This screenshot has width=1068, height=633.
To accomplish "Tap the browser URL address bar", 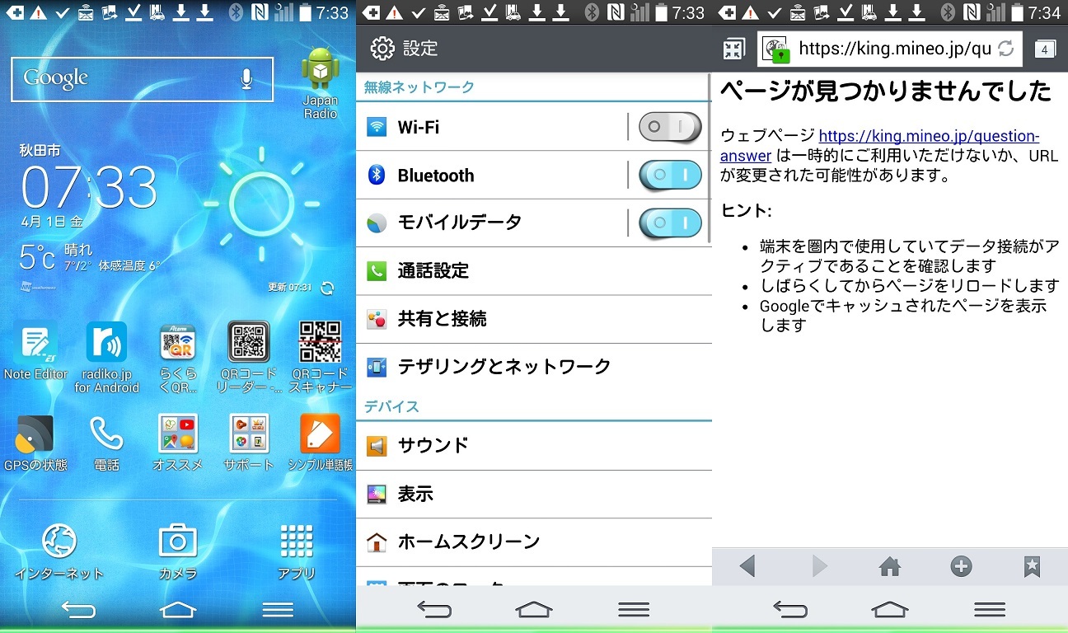I will click(890, 49).
